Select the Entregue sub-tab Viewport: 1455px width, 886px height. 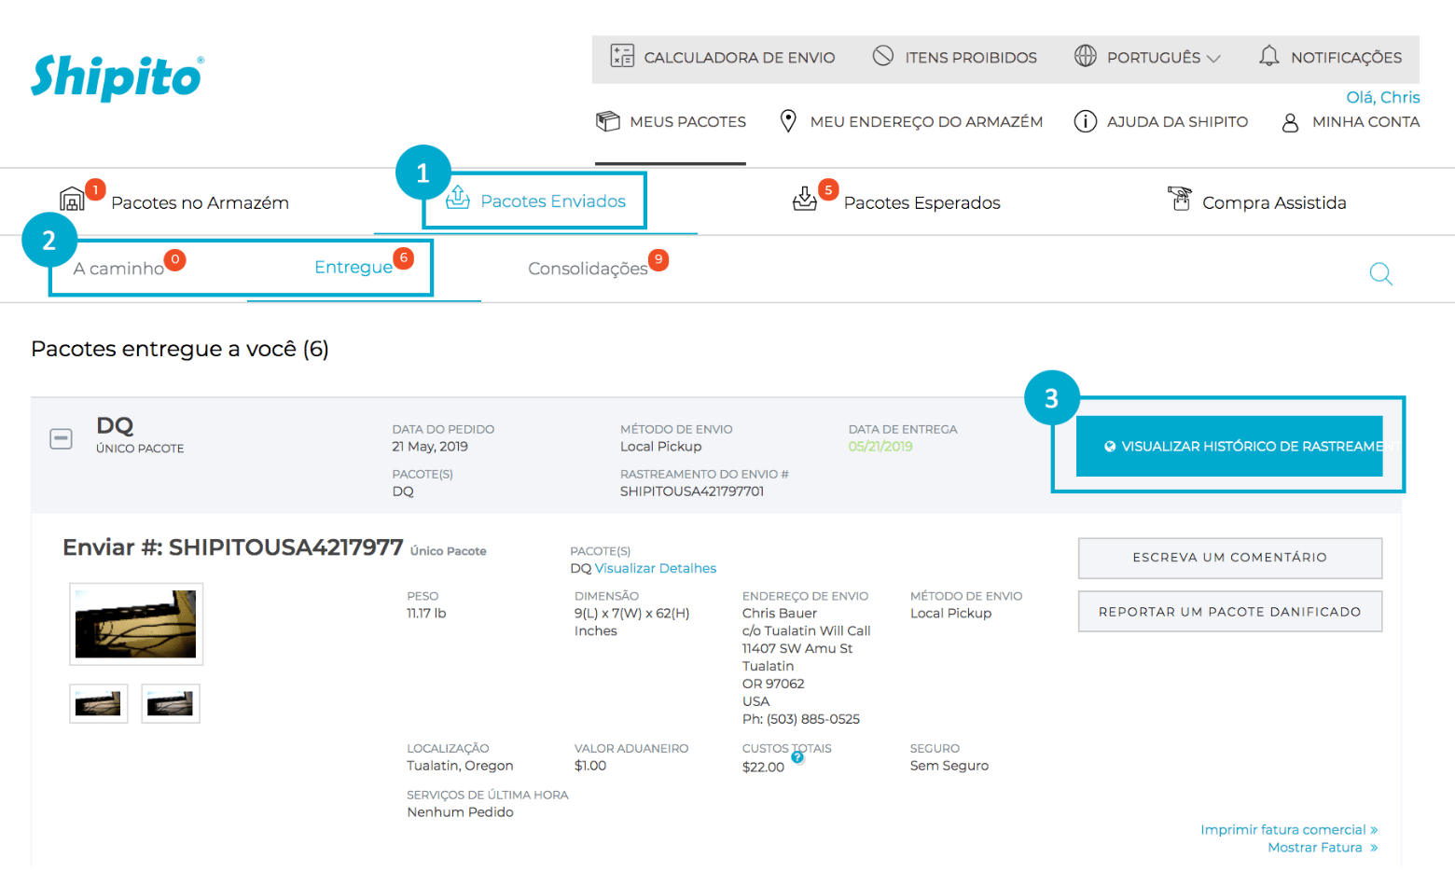click(x=353, y=268)
